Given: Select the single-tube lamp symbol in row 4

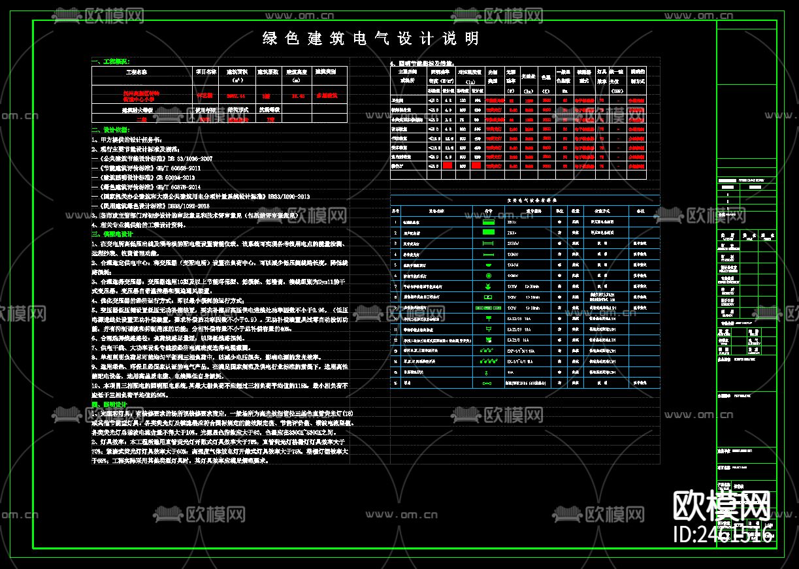Looking at the screenshot, I should coord(489,254).
